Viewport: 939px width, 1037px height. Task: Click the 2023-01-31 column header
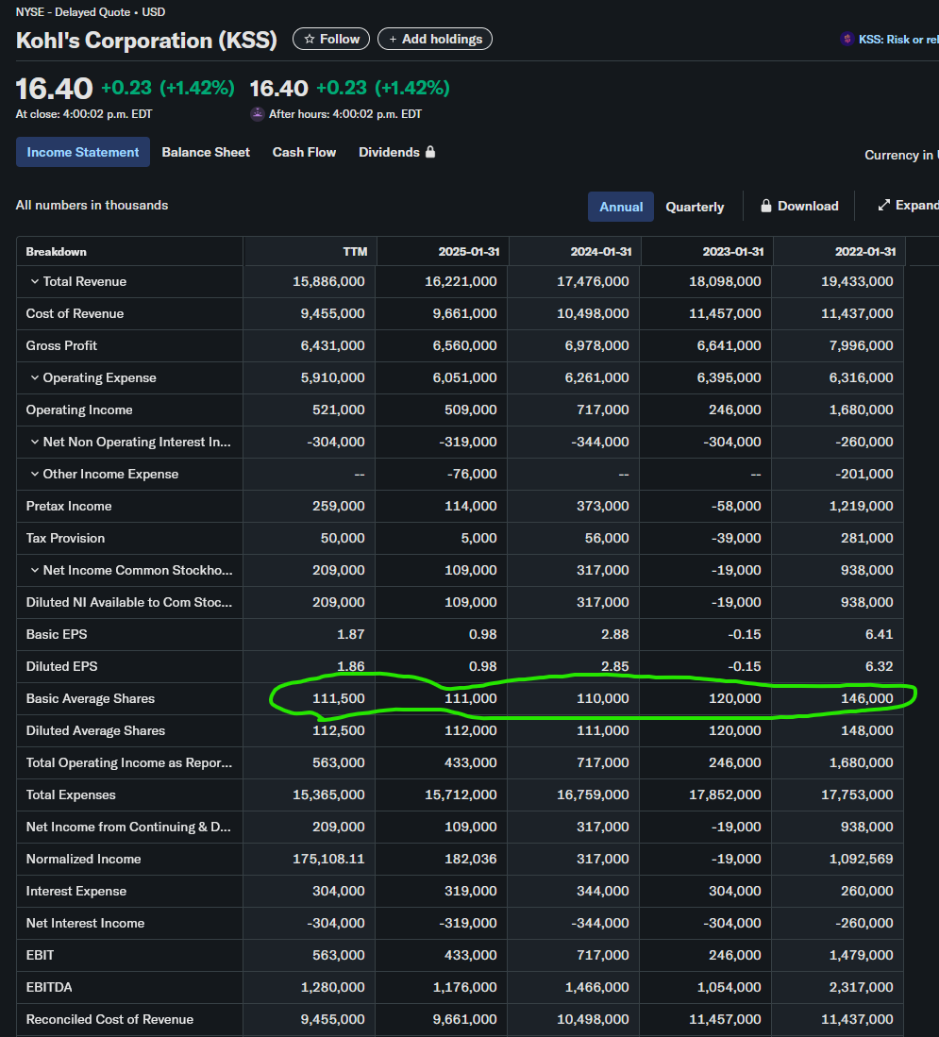tap(733, 252)
